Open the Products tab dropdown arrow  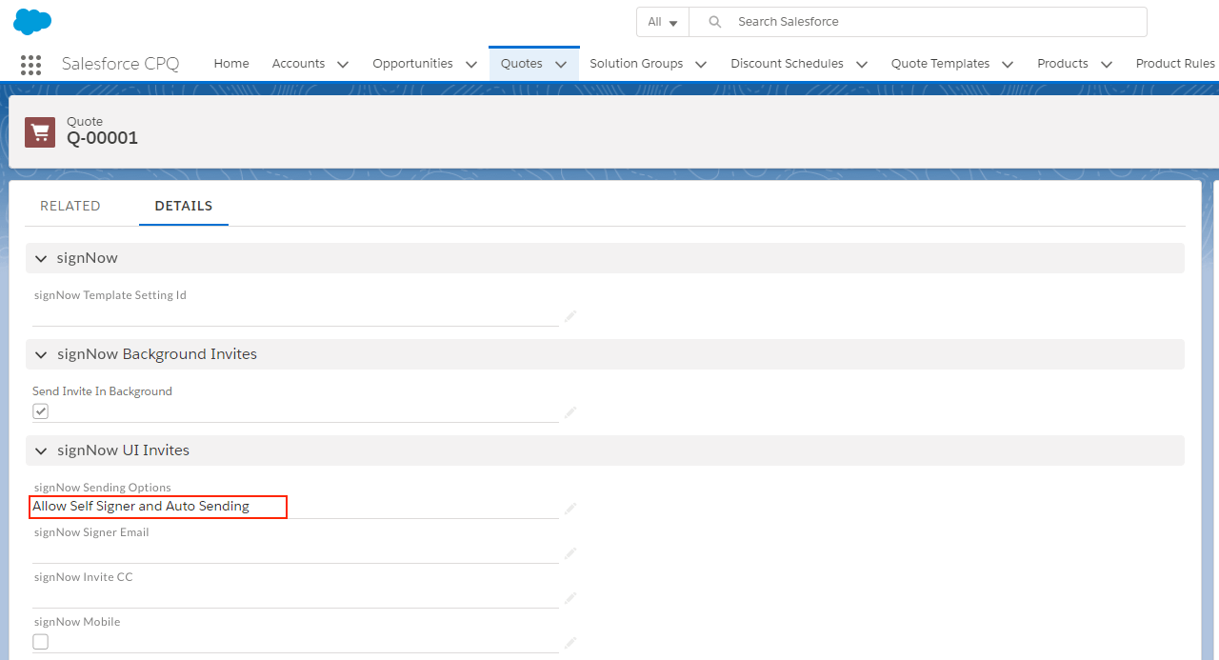pyautogui.click(x=1107, y=65)
